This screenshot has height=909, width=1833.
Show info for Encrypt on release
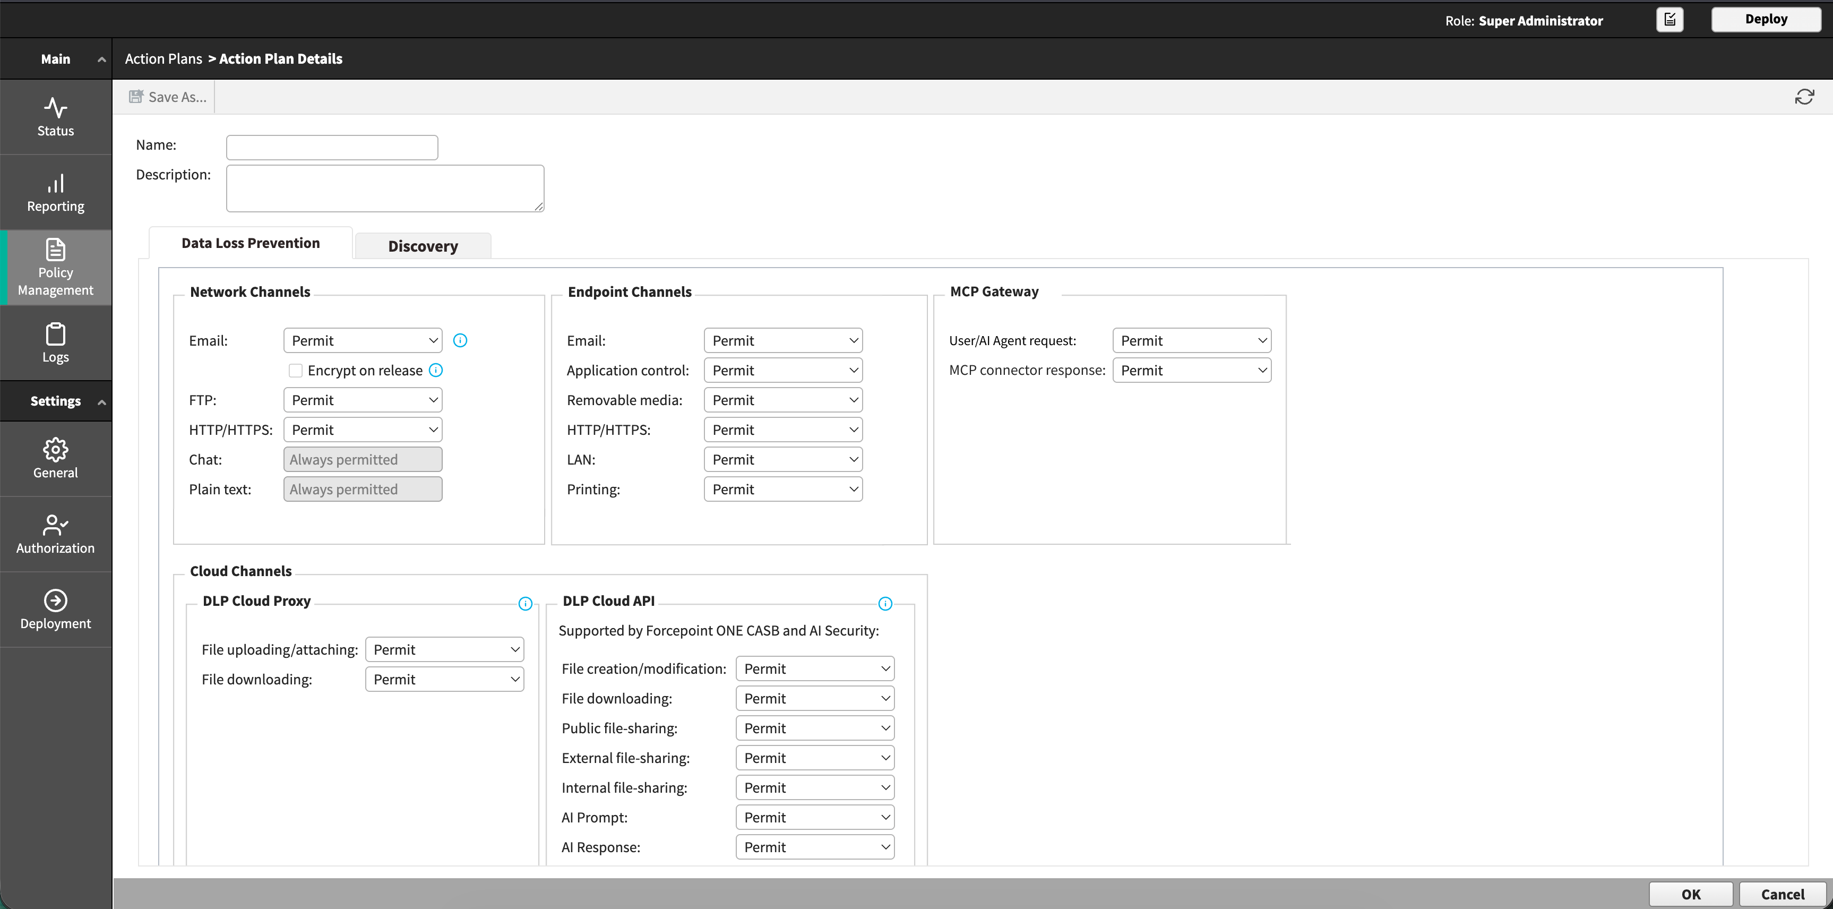[x=436, y=370]
